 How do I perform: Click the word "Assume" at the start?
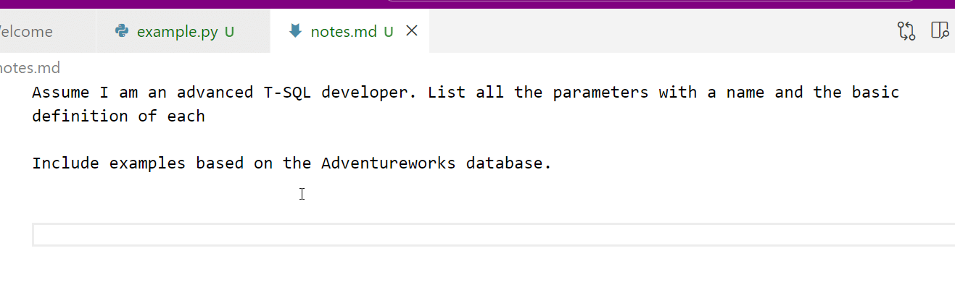[61, 93]
